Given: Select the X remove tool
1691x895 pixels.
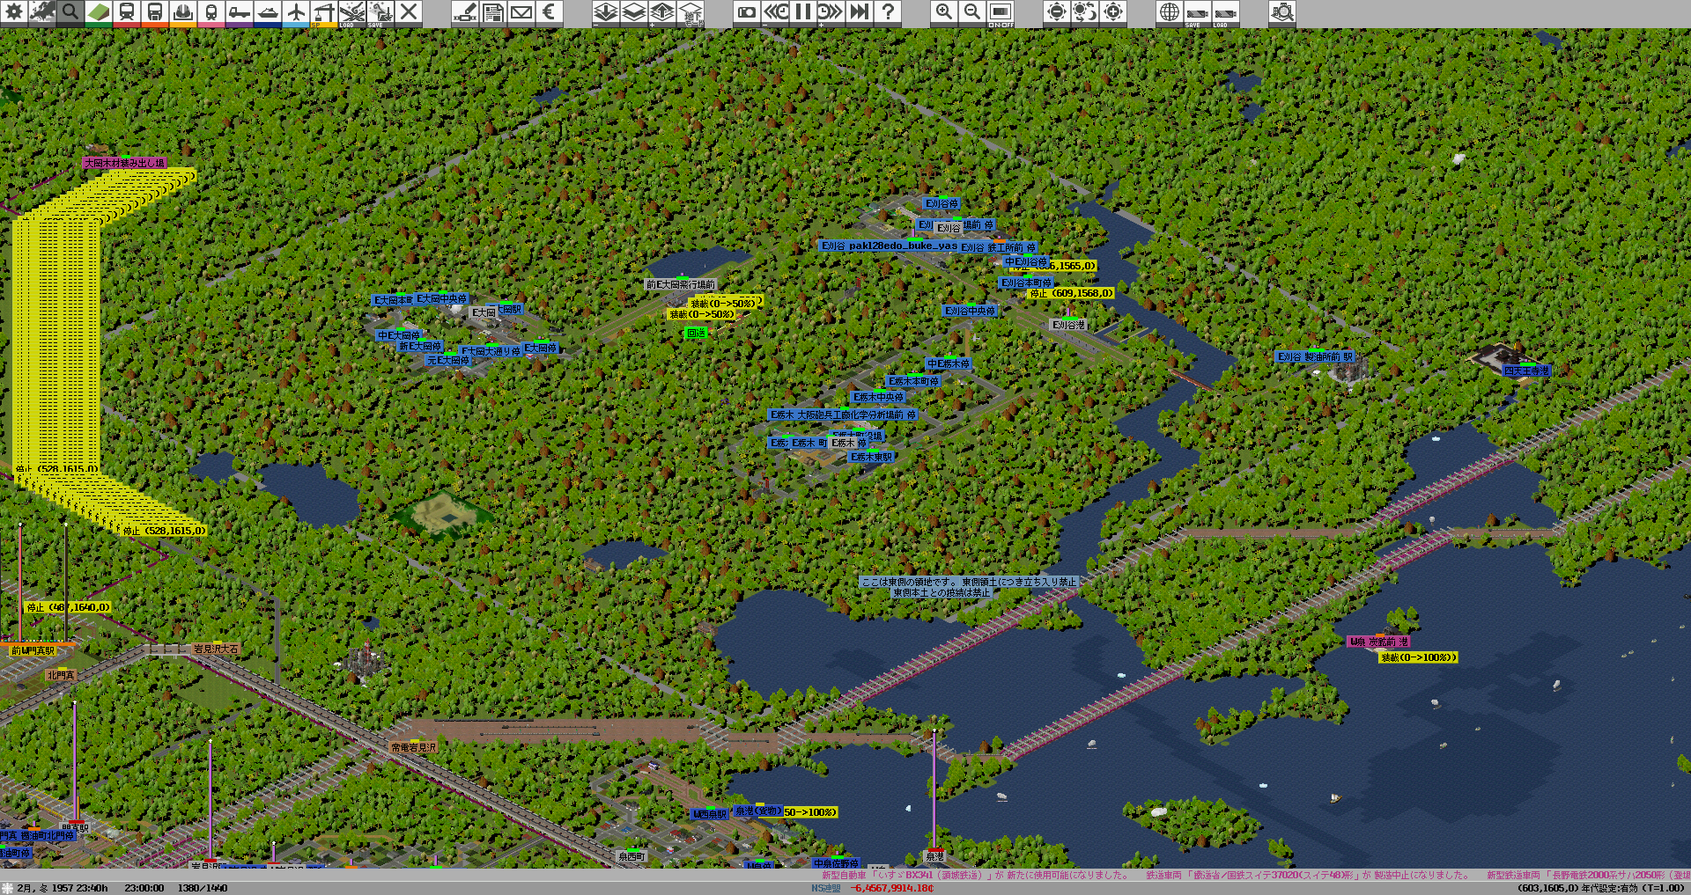Looking at the screenshot, I should point(409,12).
